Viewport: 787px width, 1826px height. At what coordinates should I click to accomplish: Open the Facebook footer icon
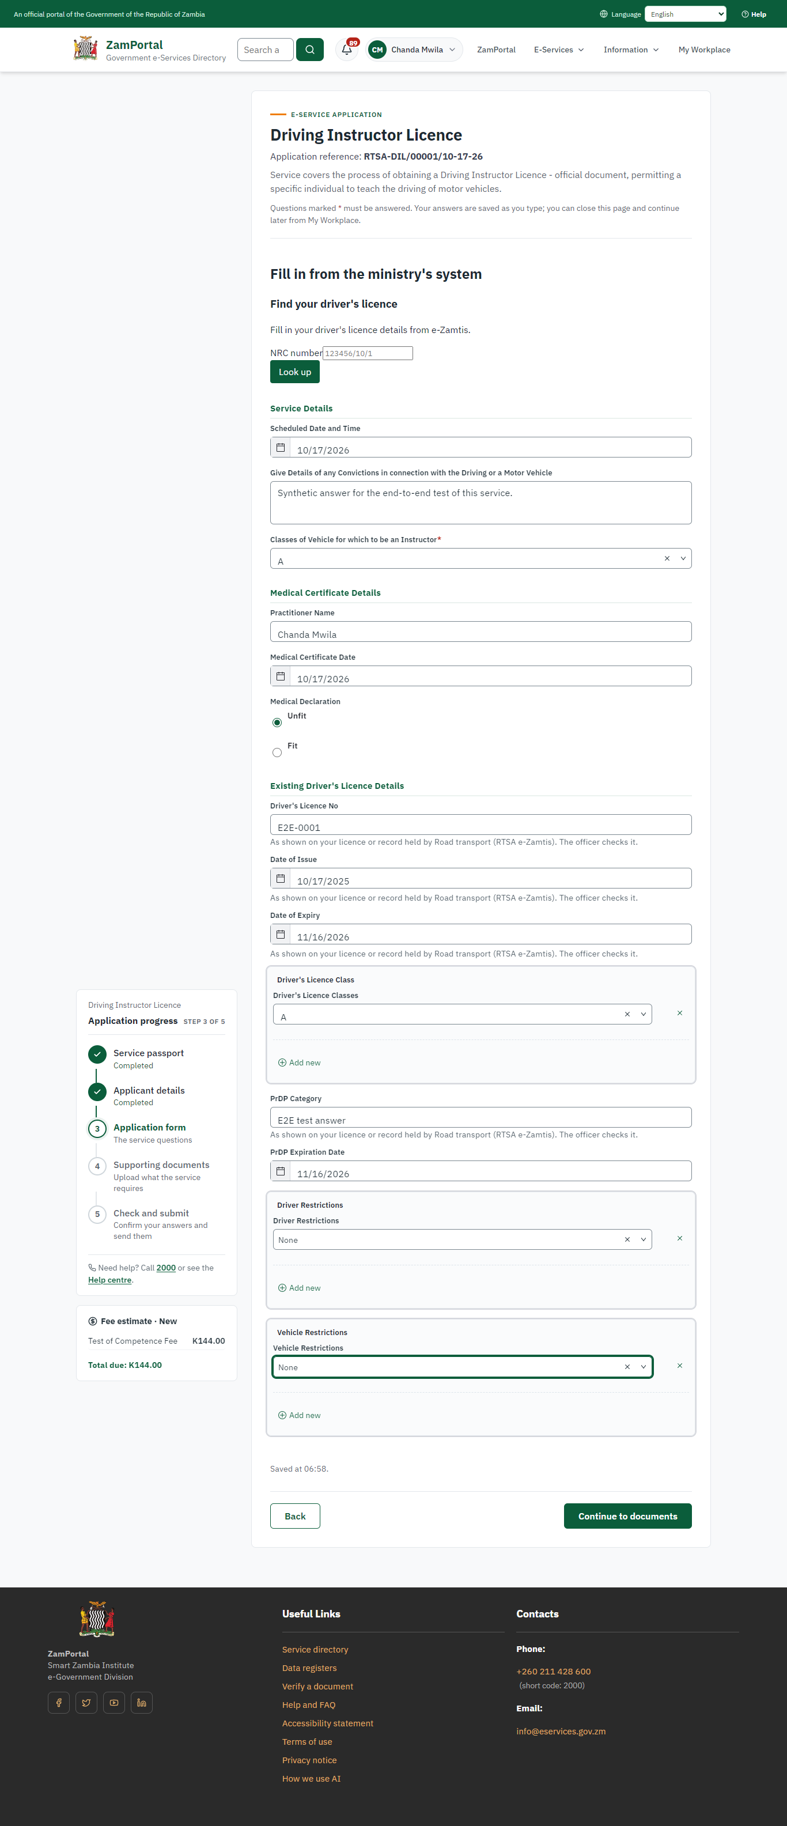tap(59, 1703)
